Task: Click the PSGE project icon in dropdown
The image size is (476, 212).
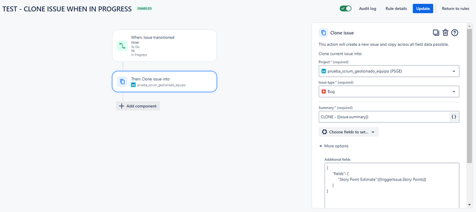Action: pos(324,71)
